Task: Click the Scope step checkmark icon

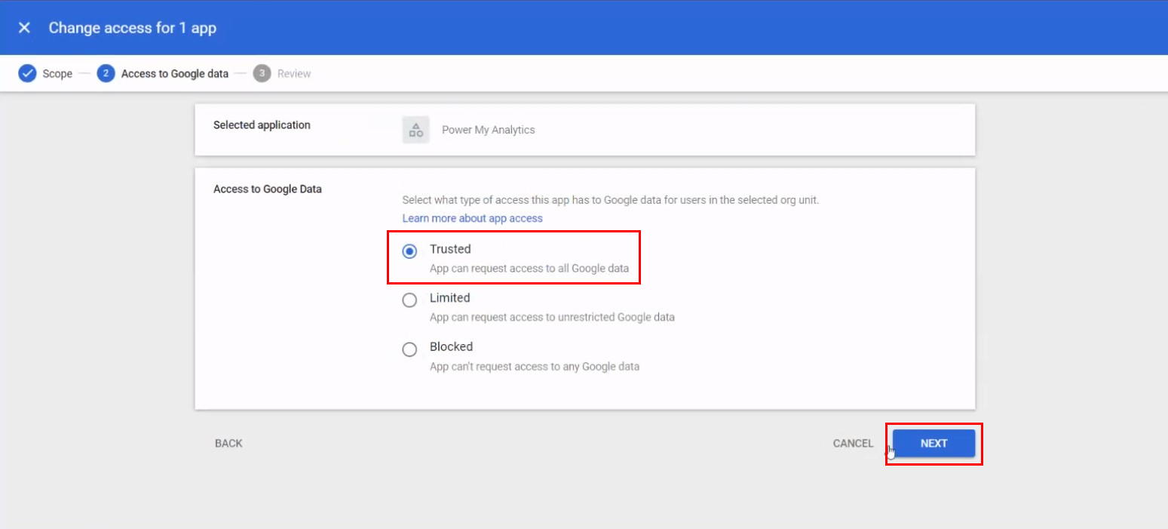Action: click(x=27, y=74)
